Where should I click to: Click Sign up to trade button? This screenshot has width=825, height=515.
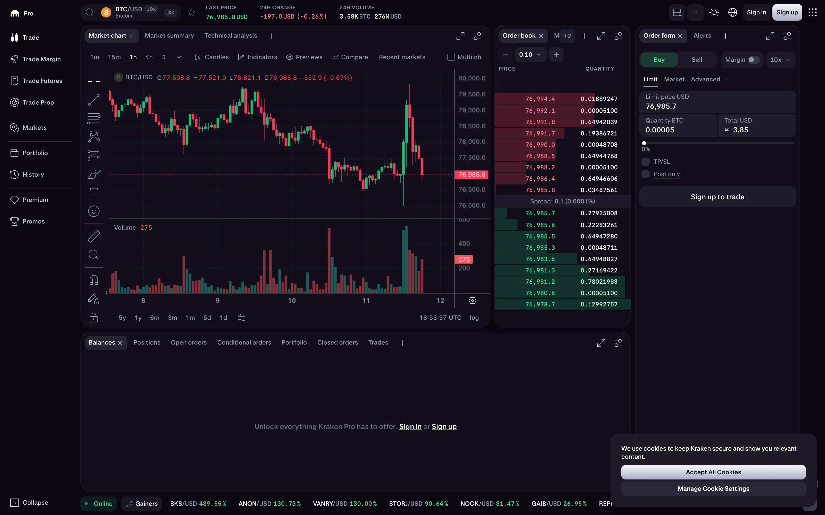[717, 197]
